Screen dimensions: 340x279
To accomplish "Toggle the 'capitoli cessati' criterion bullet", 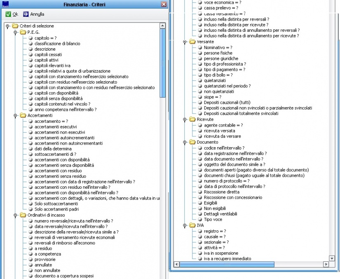I will pyautogui.click(x=30, y=55).
